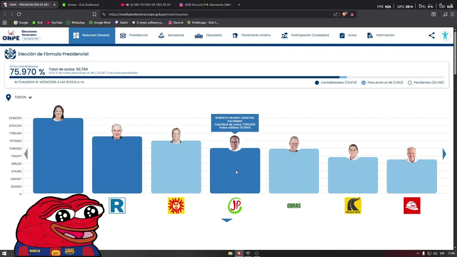Click the Brave icon in the taskbar
This screenshot has height=257, width=457.
239,253
